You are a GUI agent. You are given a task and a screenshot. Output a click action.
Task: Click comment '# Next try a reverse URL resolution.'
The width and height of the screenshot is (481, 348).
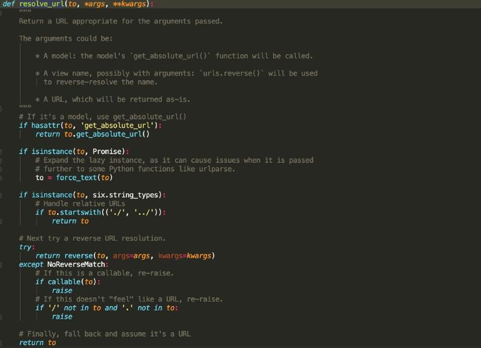(92, 238)
